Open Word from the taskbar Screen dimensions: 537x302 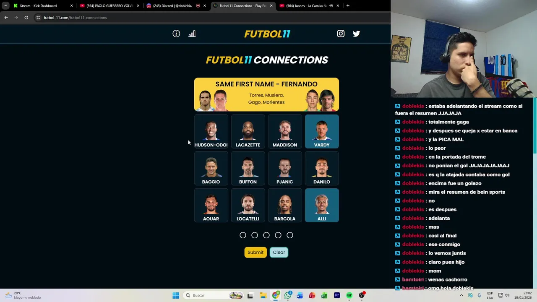tap(300, 295)
